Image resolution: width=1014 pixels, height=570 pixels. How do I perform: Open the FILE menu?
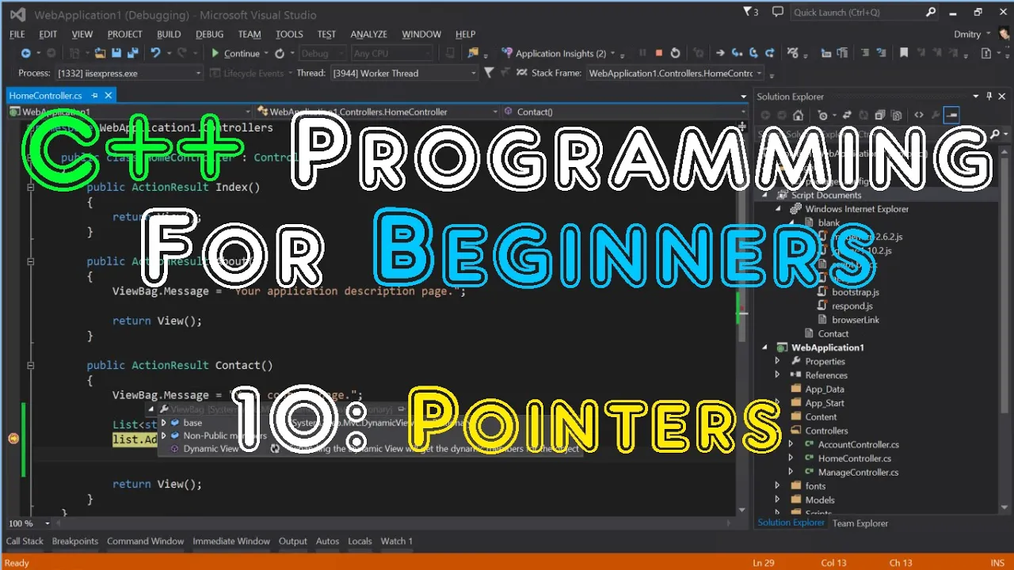tap(17, 34)
